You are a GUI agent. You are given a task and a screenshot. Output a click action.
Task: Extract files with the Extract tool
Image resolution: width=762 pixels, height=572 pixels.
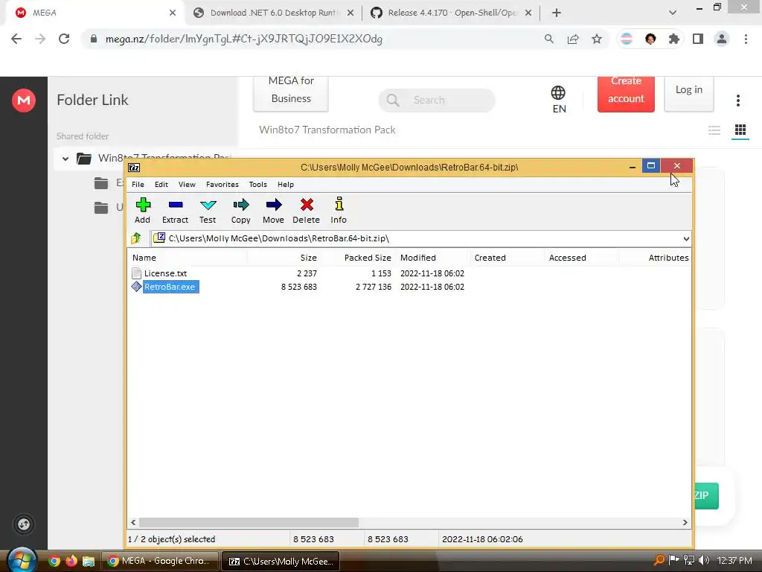[x=175, y=211]
